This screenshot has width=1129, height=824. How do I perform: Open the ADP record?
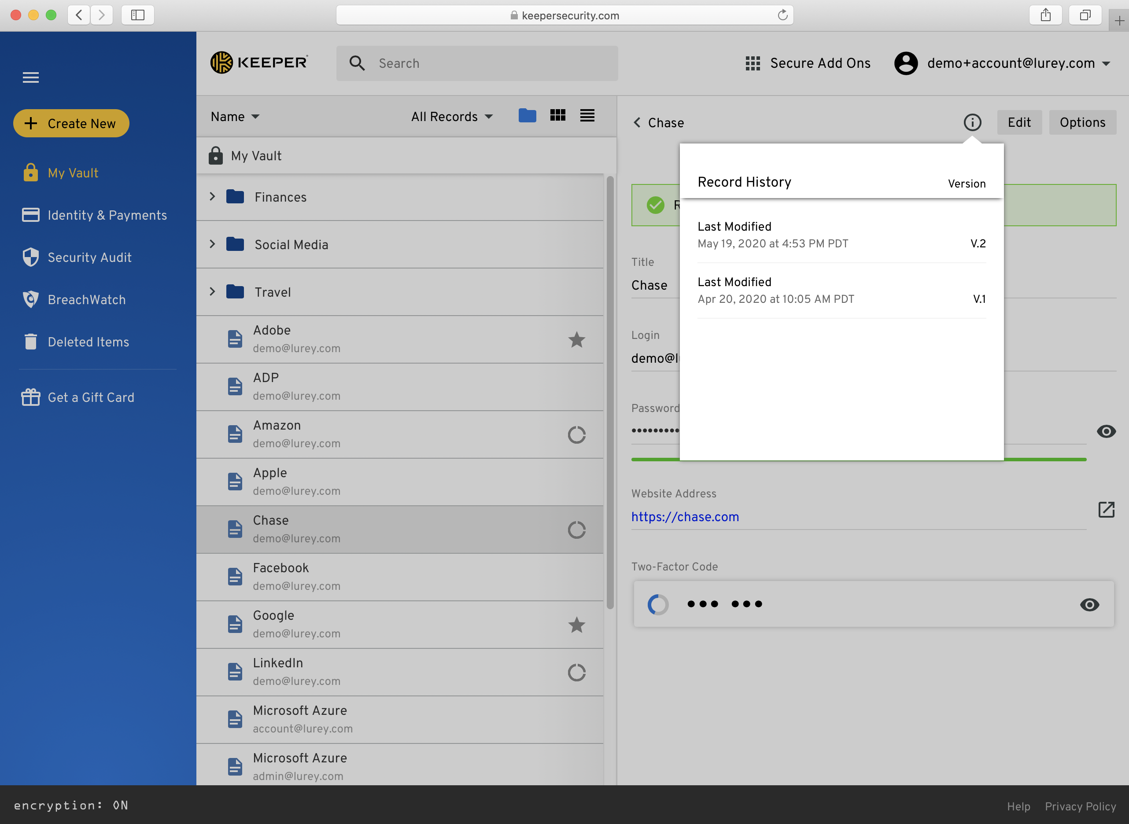(x=400, y=387)
